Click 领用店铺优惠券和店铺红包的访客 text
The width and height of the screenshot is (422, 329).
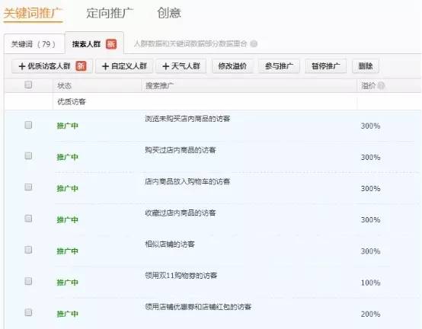click(198, 307)
